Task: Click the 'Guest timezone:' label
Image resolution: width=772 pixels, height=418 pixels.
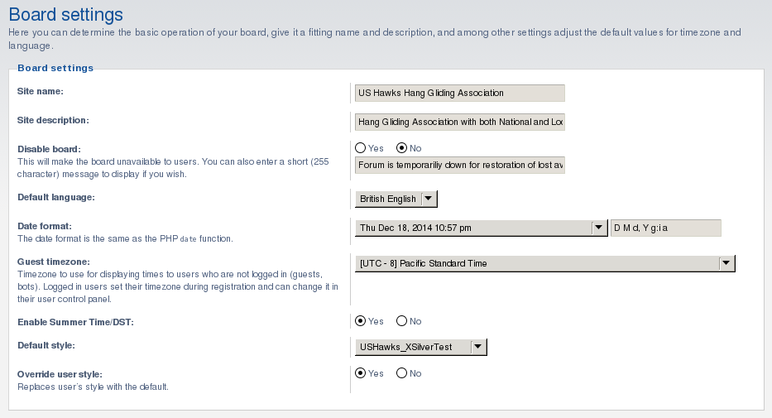Action: [54, 262]
